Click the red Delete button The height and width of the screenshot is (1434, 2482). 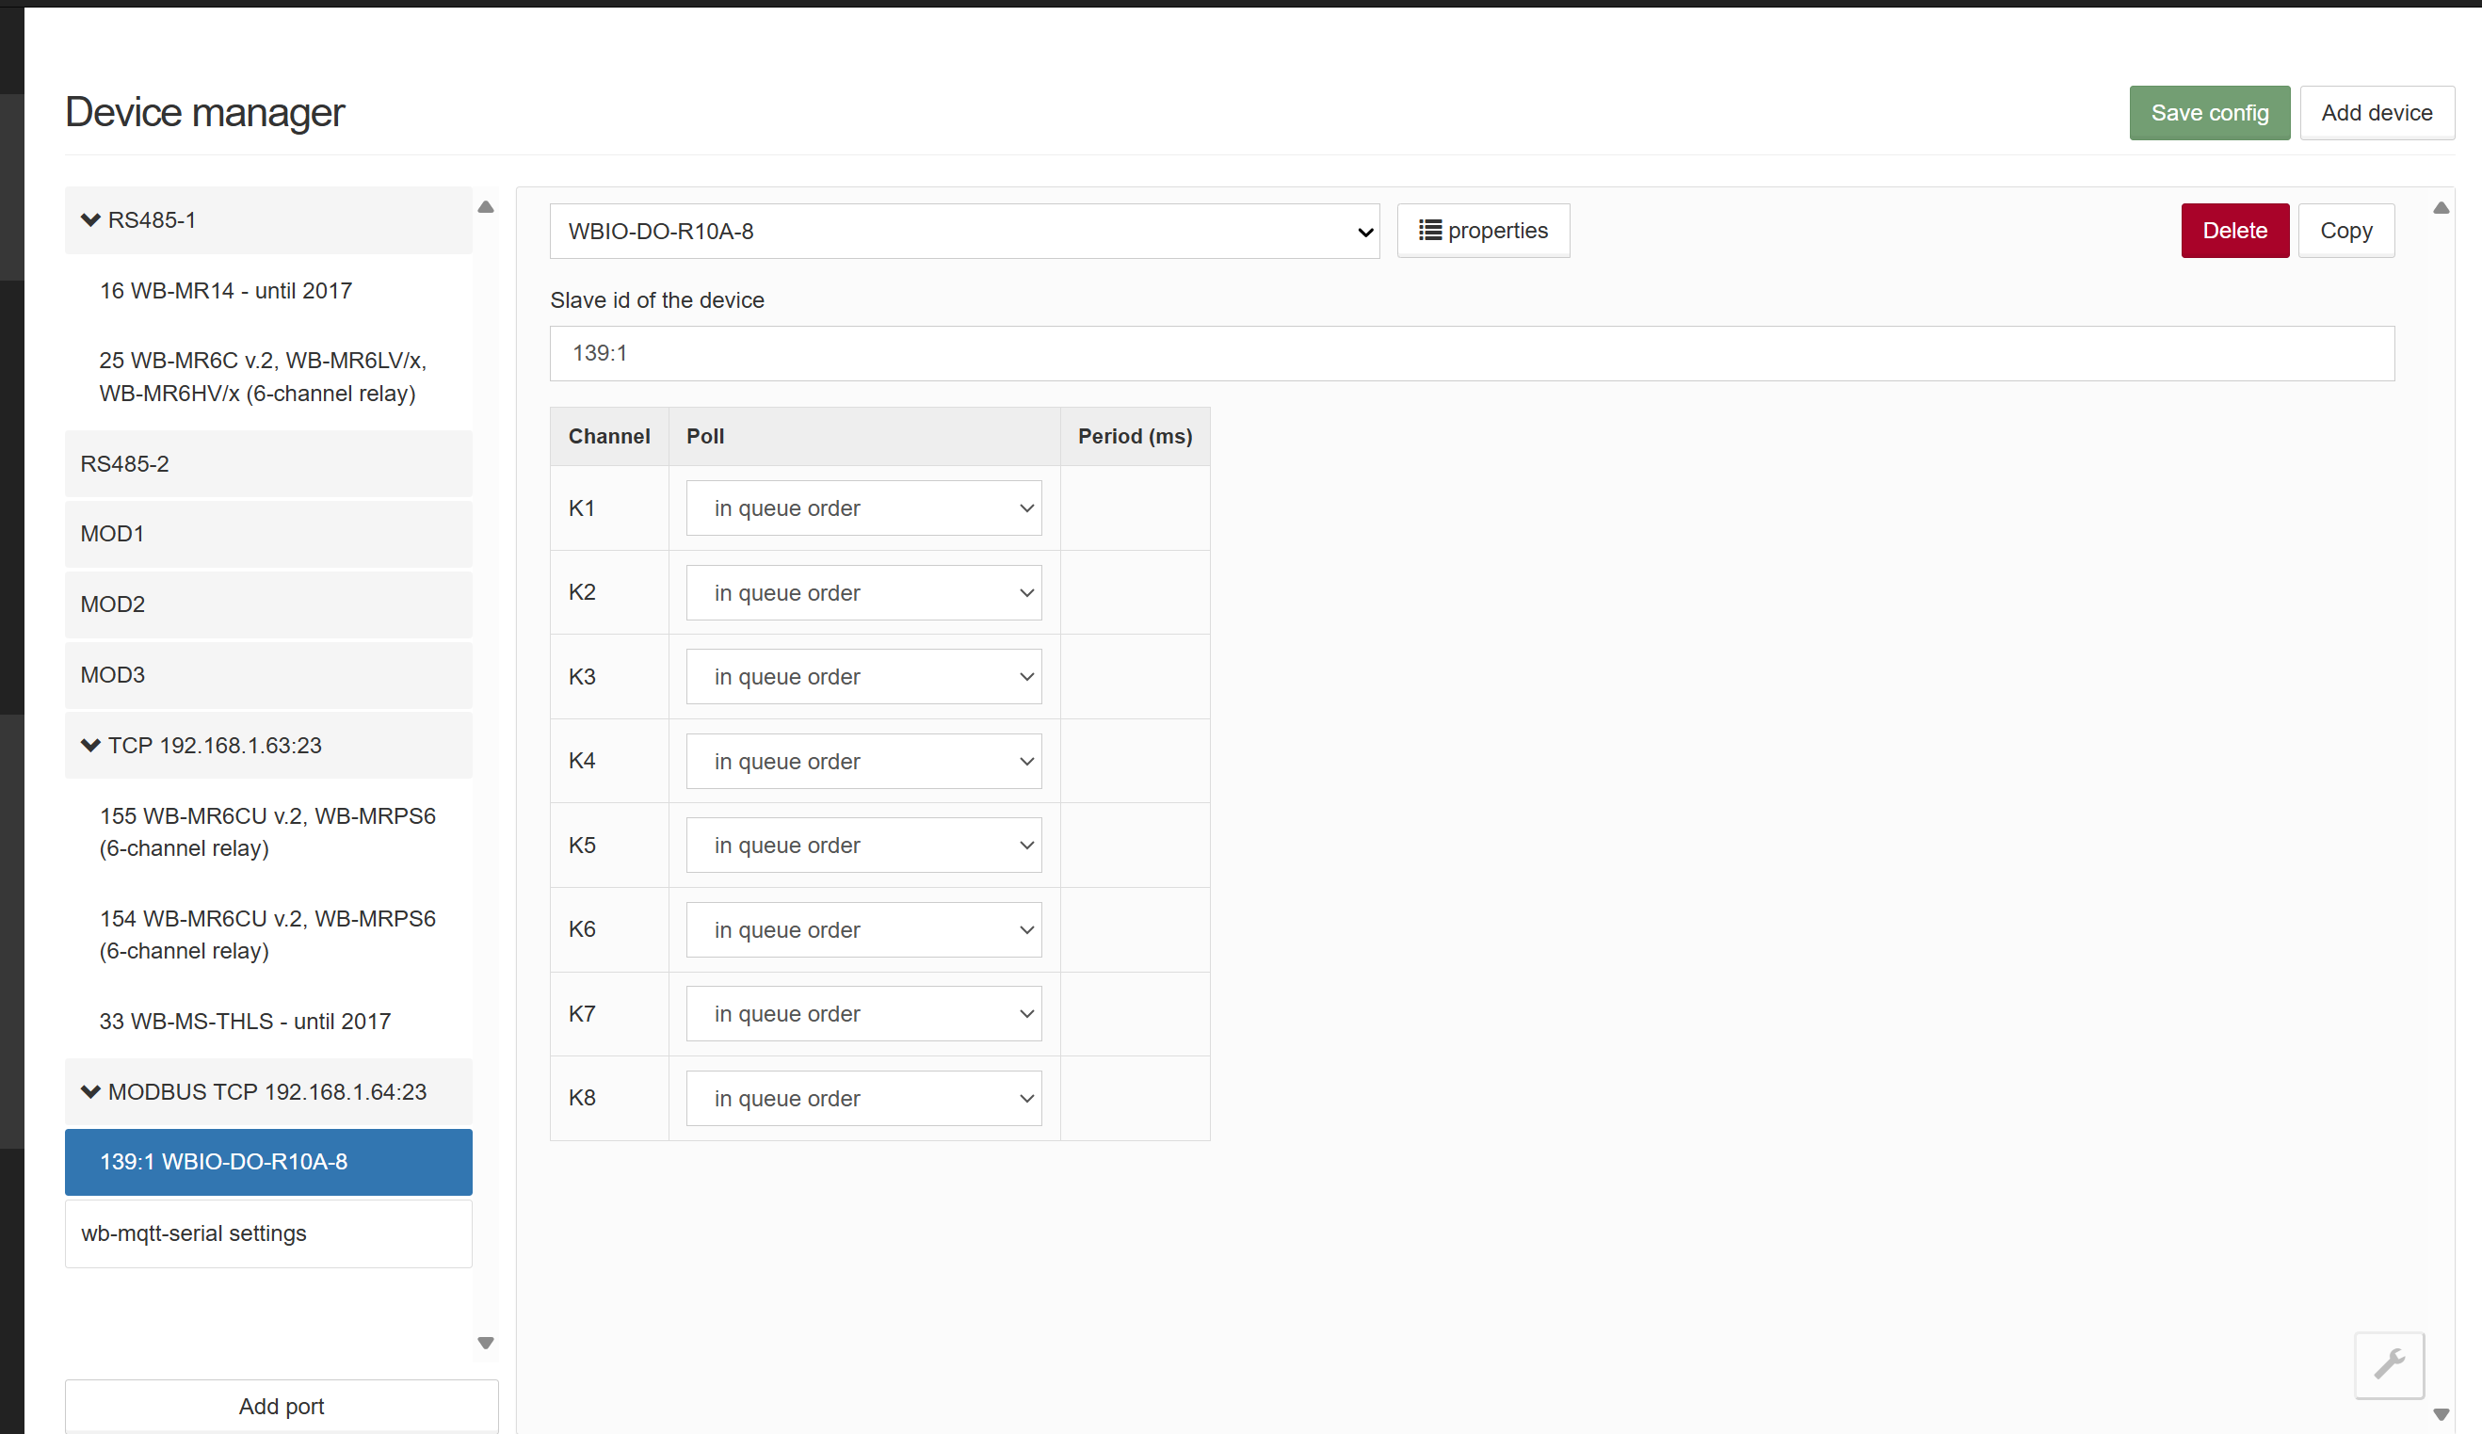(2233, 231)
